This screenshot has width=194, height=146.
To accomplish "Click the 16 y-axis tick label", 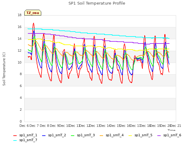I will pyautogui.click(x=19, y=27).
